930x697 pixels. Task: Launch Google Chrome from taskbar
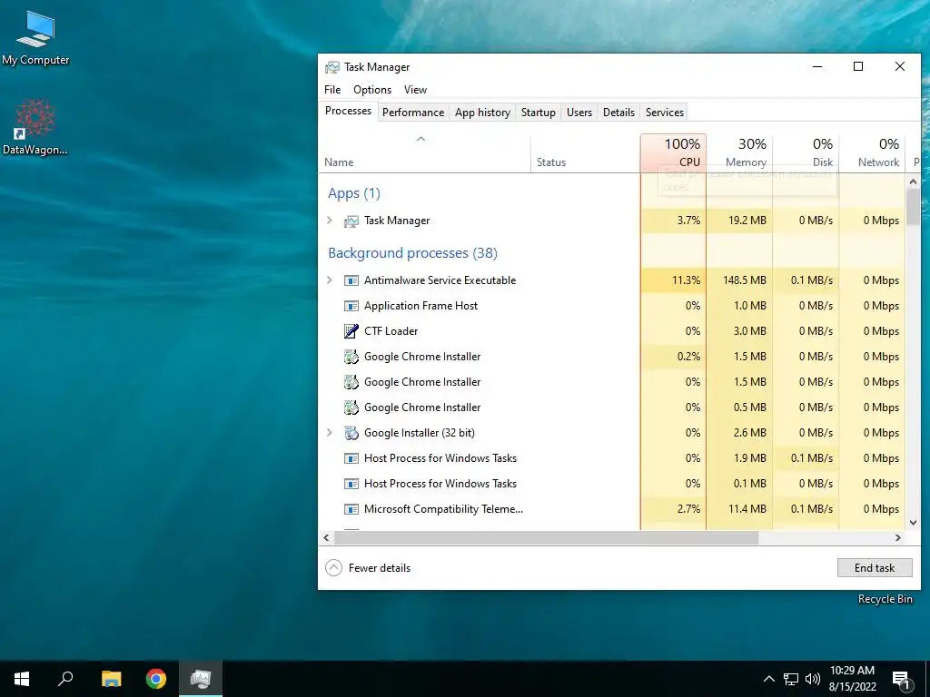pos(156,679)
